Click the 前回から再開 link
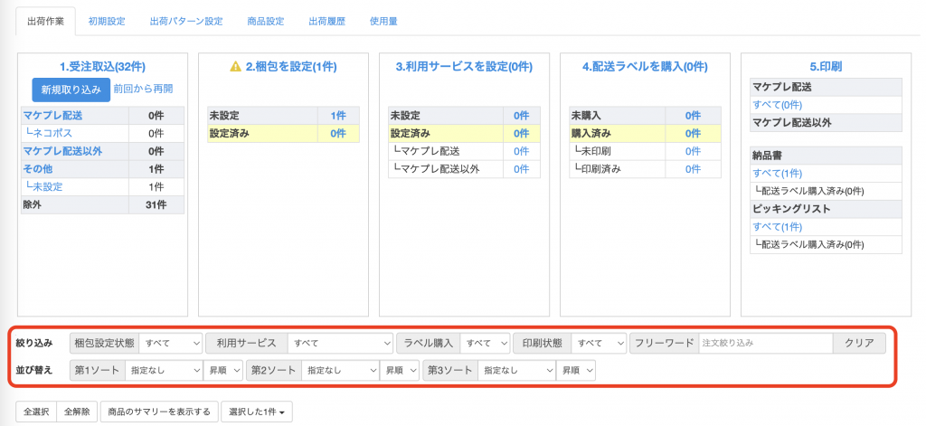 144,90
